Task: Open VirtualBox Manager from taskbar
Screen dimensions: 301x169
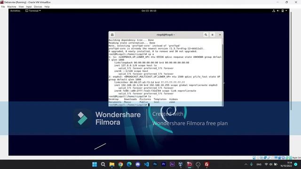Action: click(181, 164)
